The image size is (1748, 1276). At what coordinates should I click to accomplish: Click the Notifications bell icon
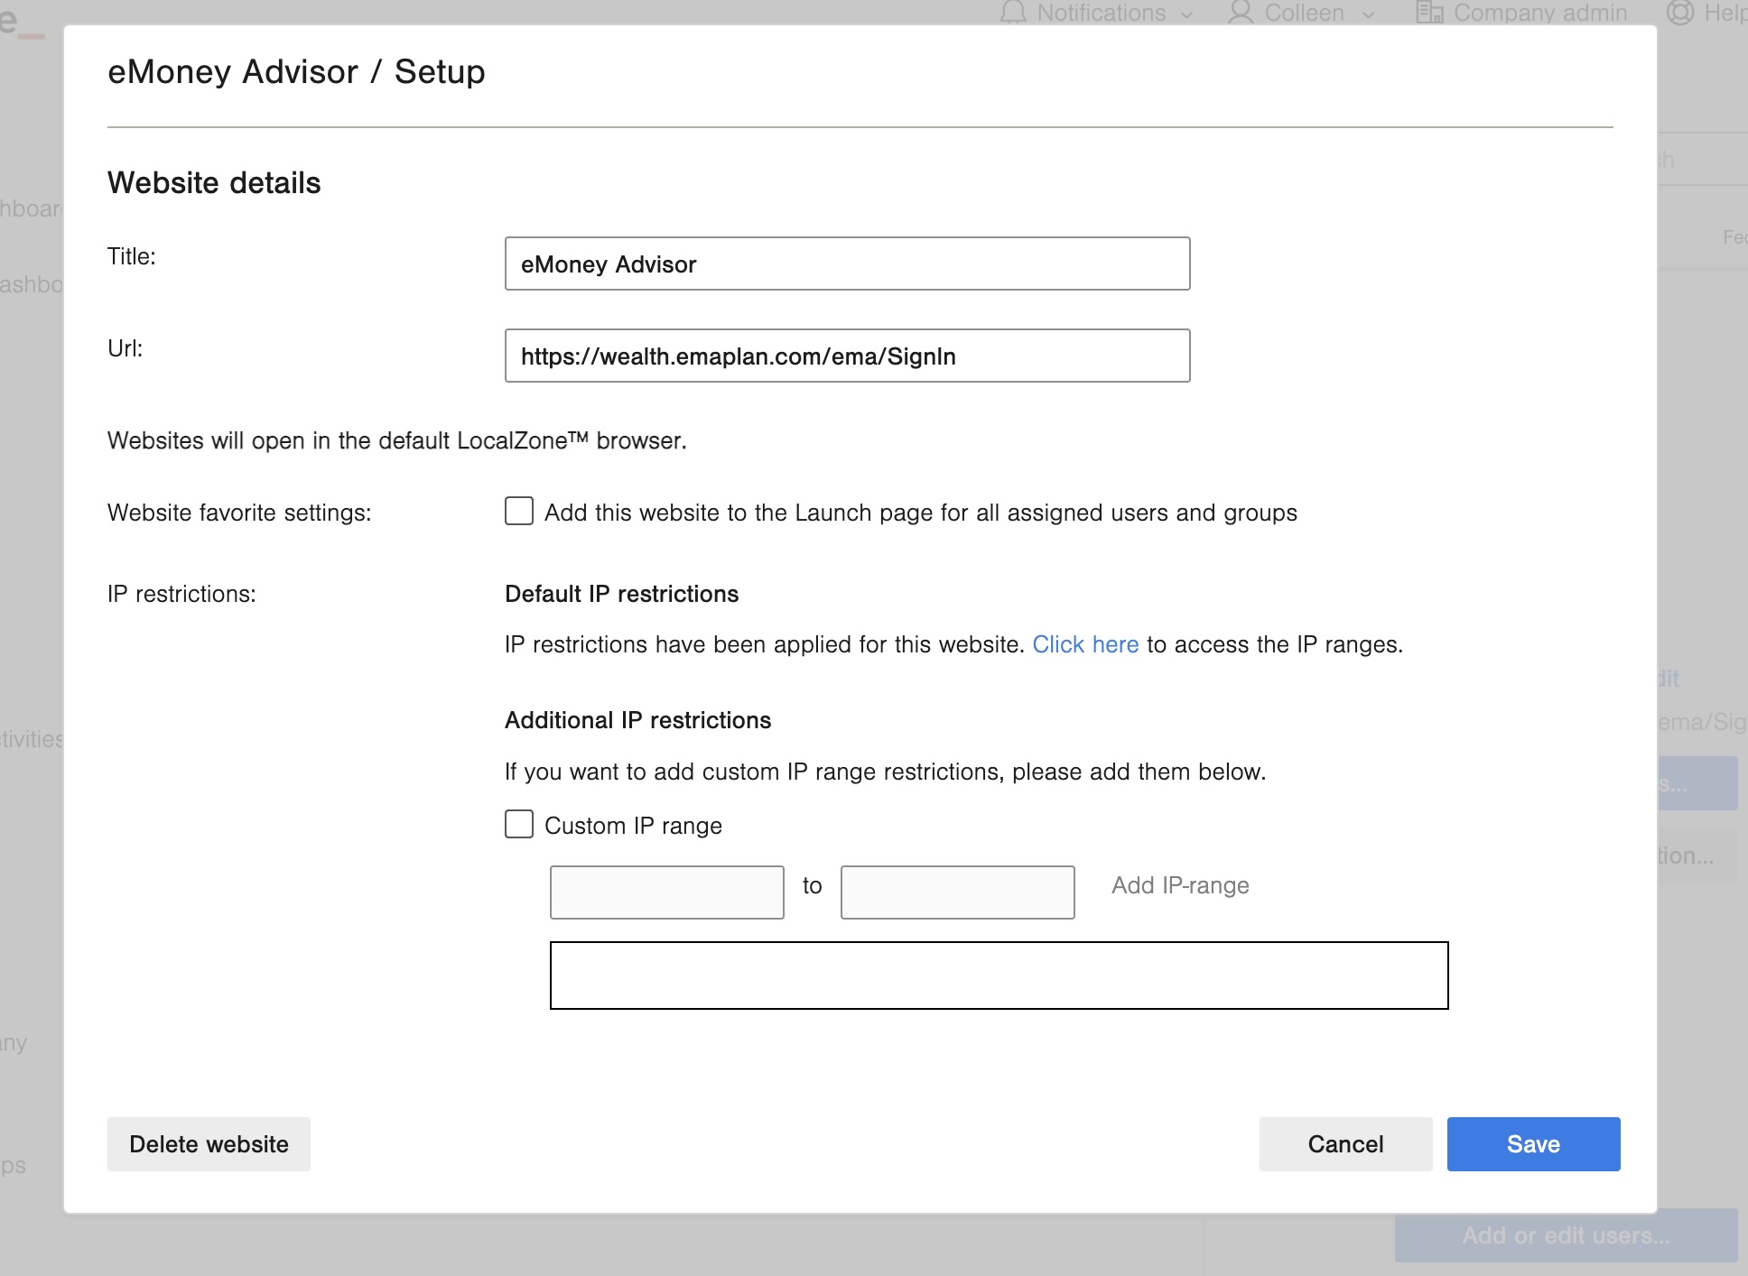(x=1013, y=13)
